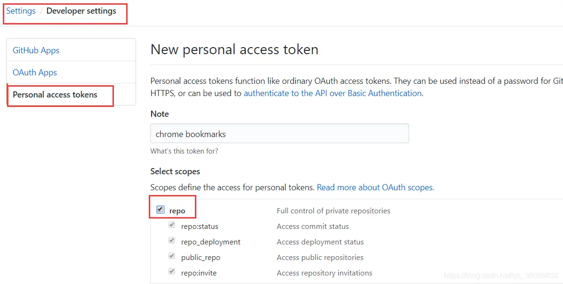The image size is (563, 284).
Task: Click the Select scopes heading
Action: [x=175, y=171]
